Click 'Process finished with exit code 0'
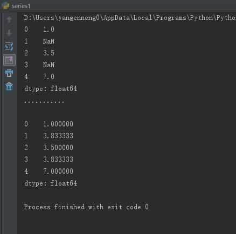The width and height of the screenshot is (236, 234). point(86,207)
